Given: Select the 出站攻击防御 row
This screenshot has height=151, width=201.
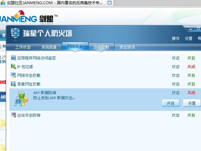Looking at the screenshot, I should click(105, 115).
